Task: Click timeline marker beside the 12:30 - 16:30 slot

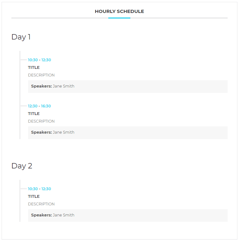Action: click(x=24, y=106)
